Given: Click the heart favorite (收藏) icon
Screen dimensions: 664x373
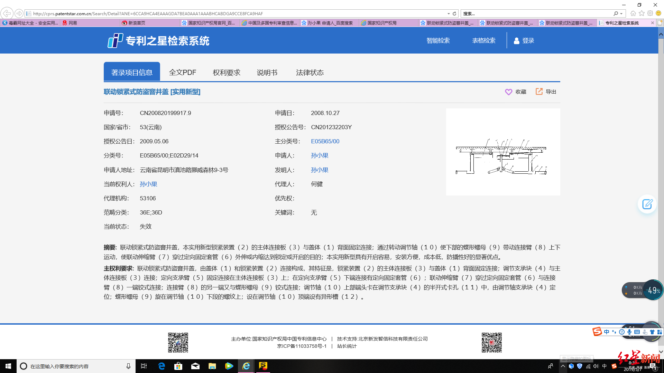Looking at the screenshot, I should tap(508, 92).
